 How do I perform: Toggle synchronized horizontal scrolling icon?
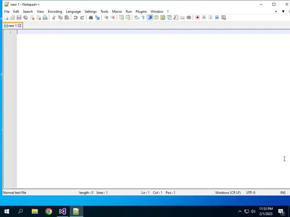[128, 18]
